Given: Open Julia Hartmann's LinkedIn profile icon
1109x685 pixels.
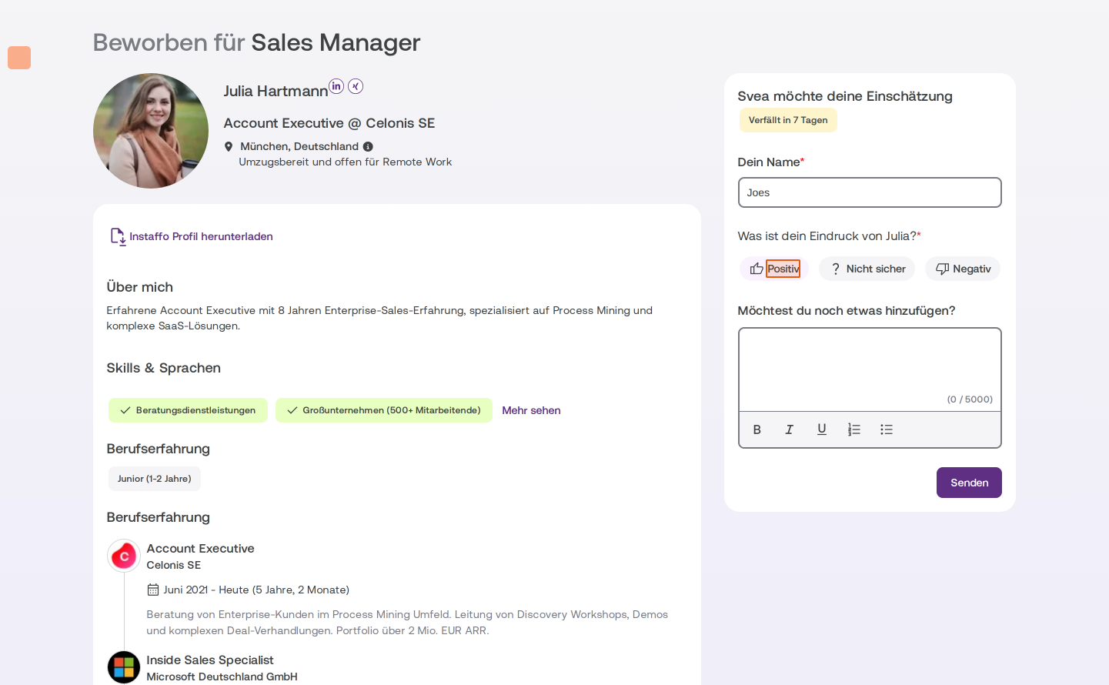Looking at the screenshot, I should click(336, 86).
